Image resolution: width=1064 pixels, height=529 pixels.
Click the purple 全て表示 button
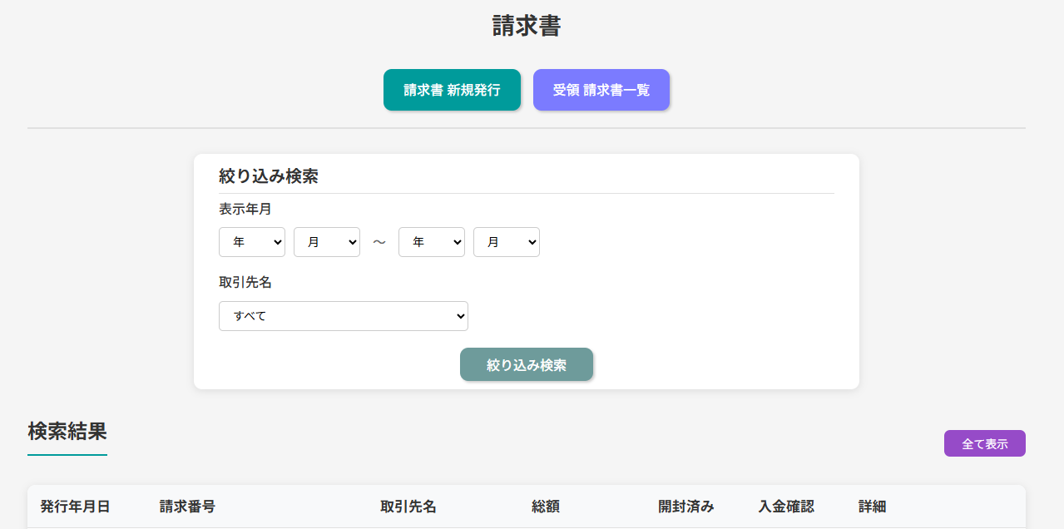point(984,444)
